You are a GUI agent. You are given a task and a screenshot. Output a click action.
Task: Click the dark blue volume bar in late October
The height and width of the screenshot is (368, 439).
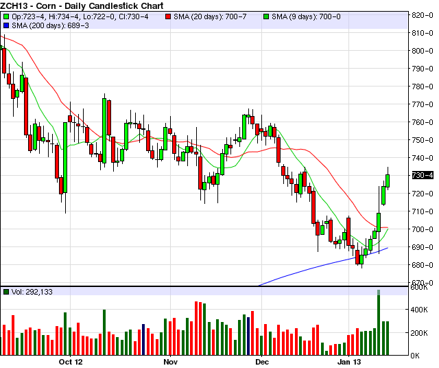click(143, 340)
